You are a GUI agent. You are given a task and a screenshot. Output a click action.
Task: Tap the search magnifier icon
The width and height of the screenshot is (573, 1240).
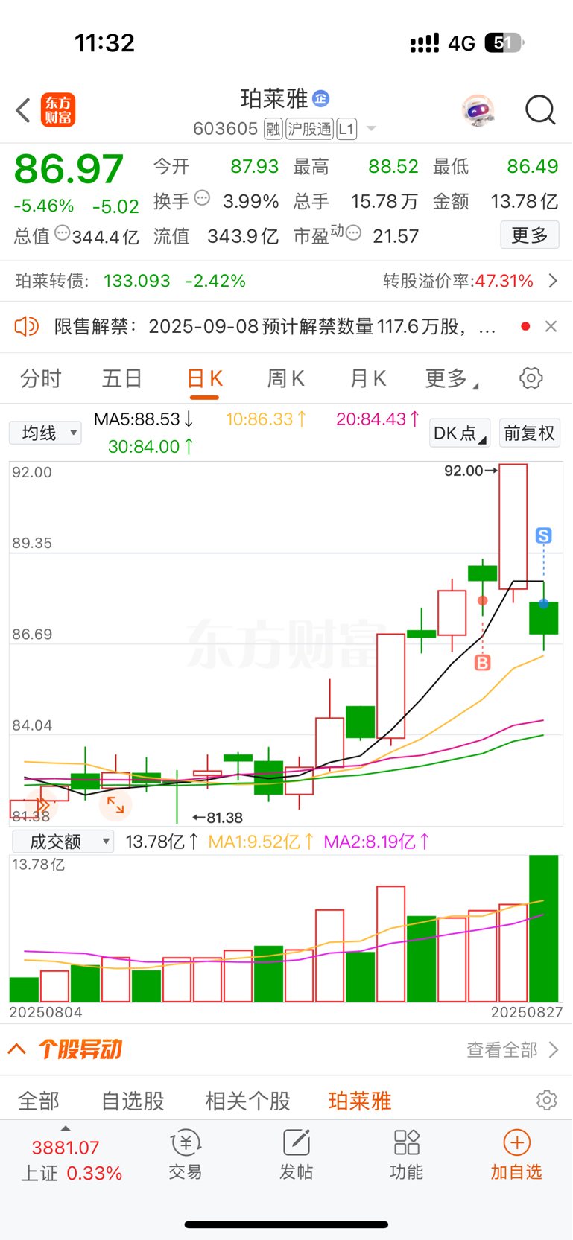pos(540,110)
